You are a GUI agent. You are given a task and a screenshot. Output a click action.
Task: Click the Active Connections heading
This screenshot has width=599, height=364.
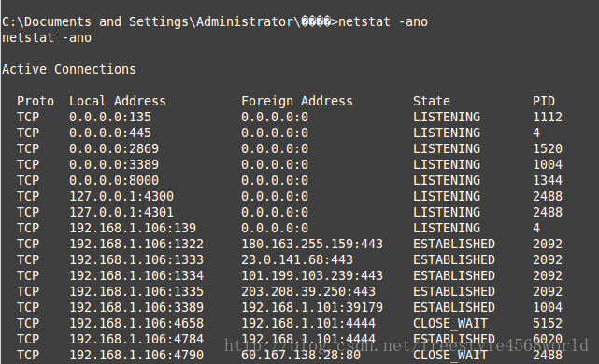[x=69, y=69]
